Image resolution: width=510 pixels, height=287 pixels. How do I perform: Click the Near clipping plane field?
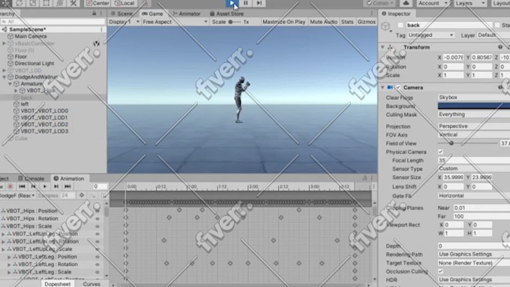pos(481,208)
